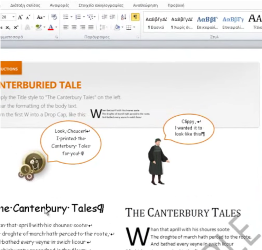This screenshot has height=250, width=262.
Task: Insert a bulleted list
Action: pos(66,17)
